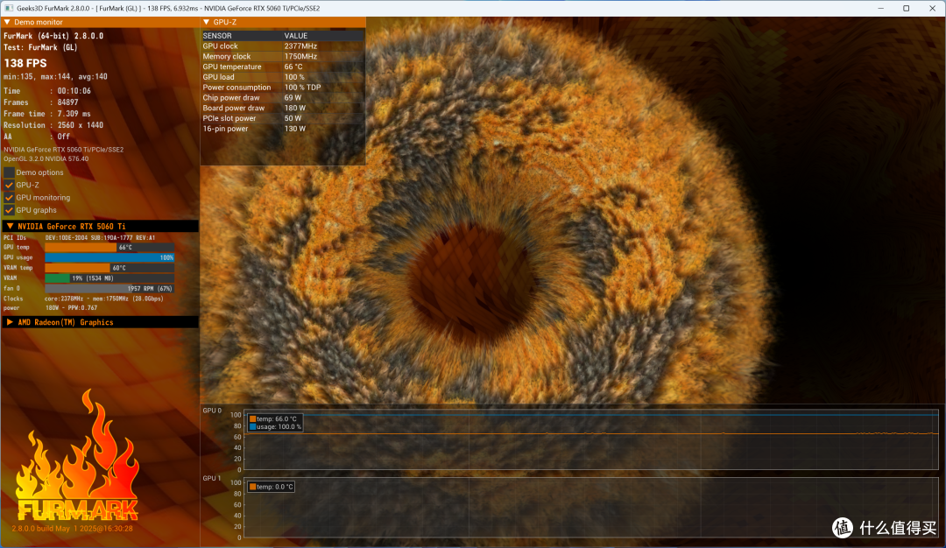This screenshot has height=548, width=946.
Task: Click the GPU 1 temperature graph area
Action: tap(590, 508)
